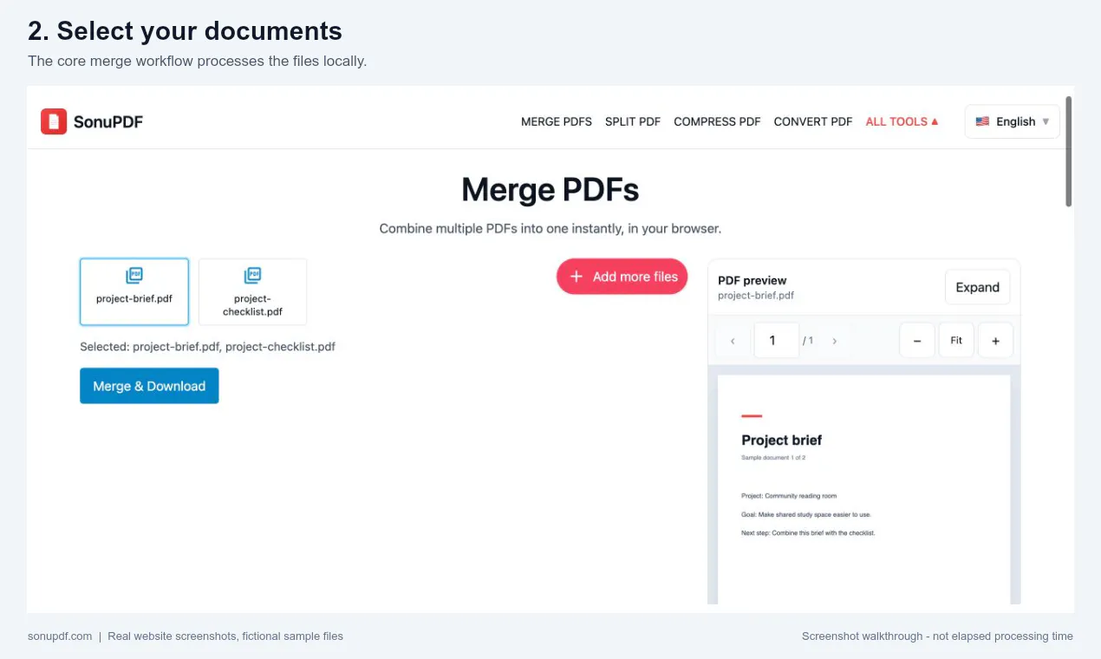Click the PDF icon on project-checklist.pdf card

252,276
